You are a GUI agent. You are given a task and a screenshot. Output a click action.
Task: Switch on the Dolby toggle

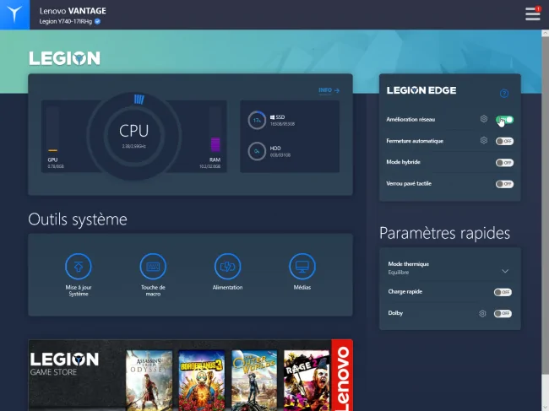pos(503,313)
